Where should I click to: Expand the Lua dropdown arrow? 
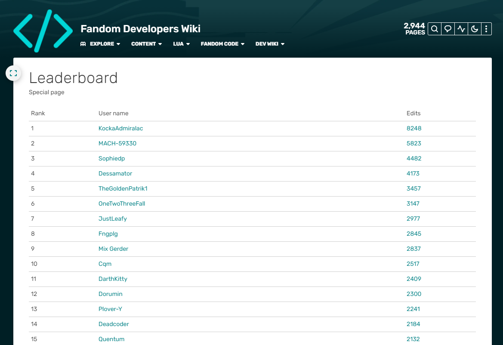(188, 44)
